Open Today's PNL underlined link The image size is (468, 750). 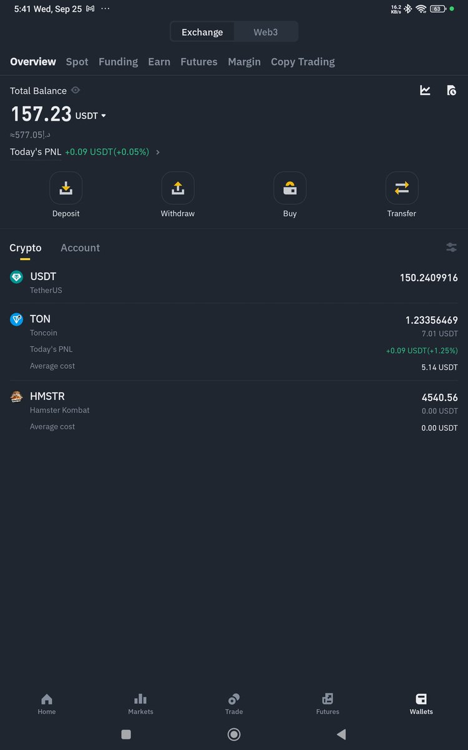point(36,152)
